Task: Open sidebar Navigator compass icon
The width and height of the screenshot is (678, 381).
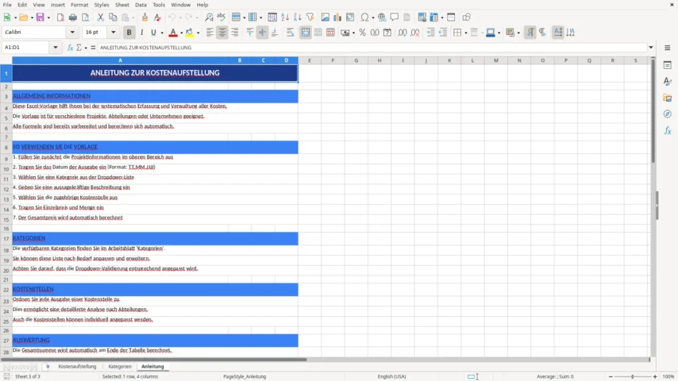Action: (667, 114)
